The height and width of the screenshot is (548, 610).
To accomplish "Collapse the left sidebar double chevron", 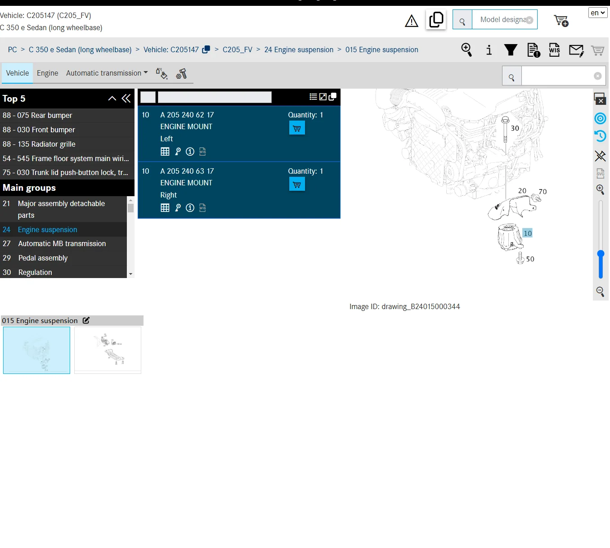I will point(126,99).
